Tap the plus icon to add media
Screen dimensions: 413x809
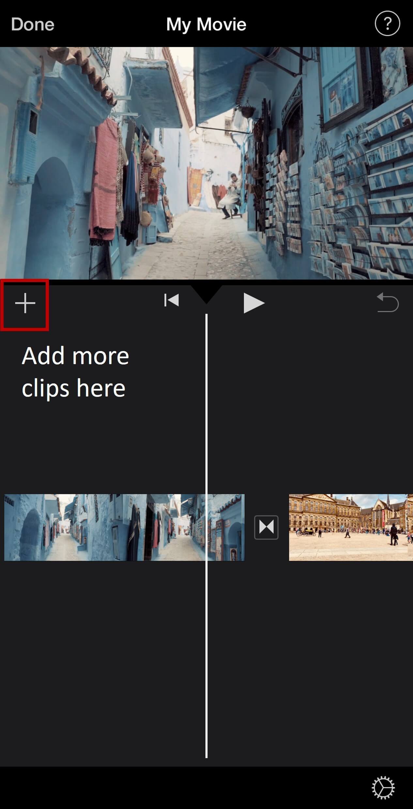(25, 304)
